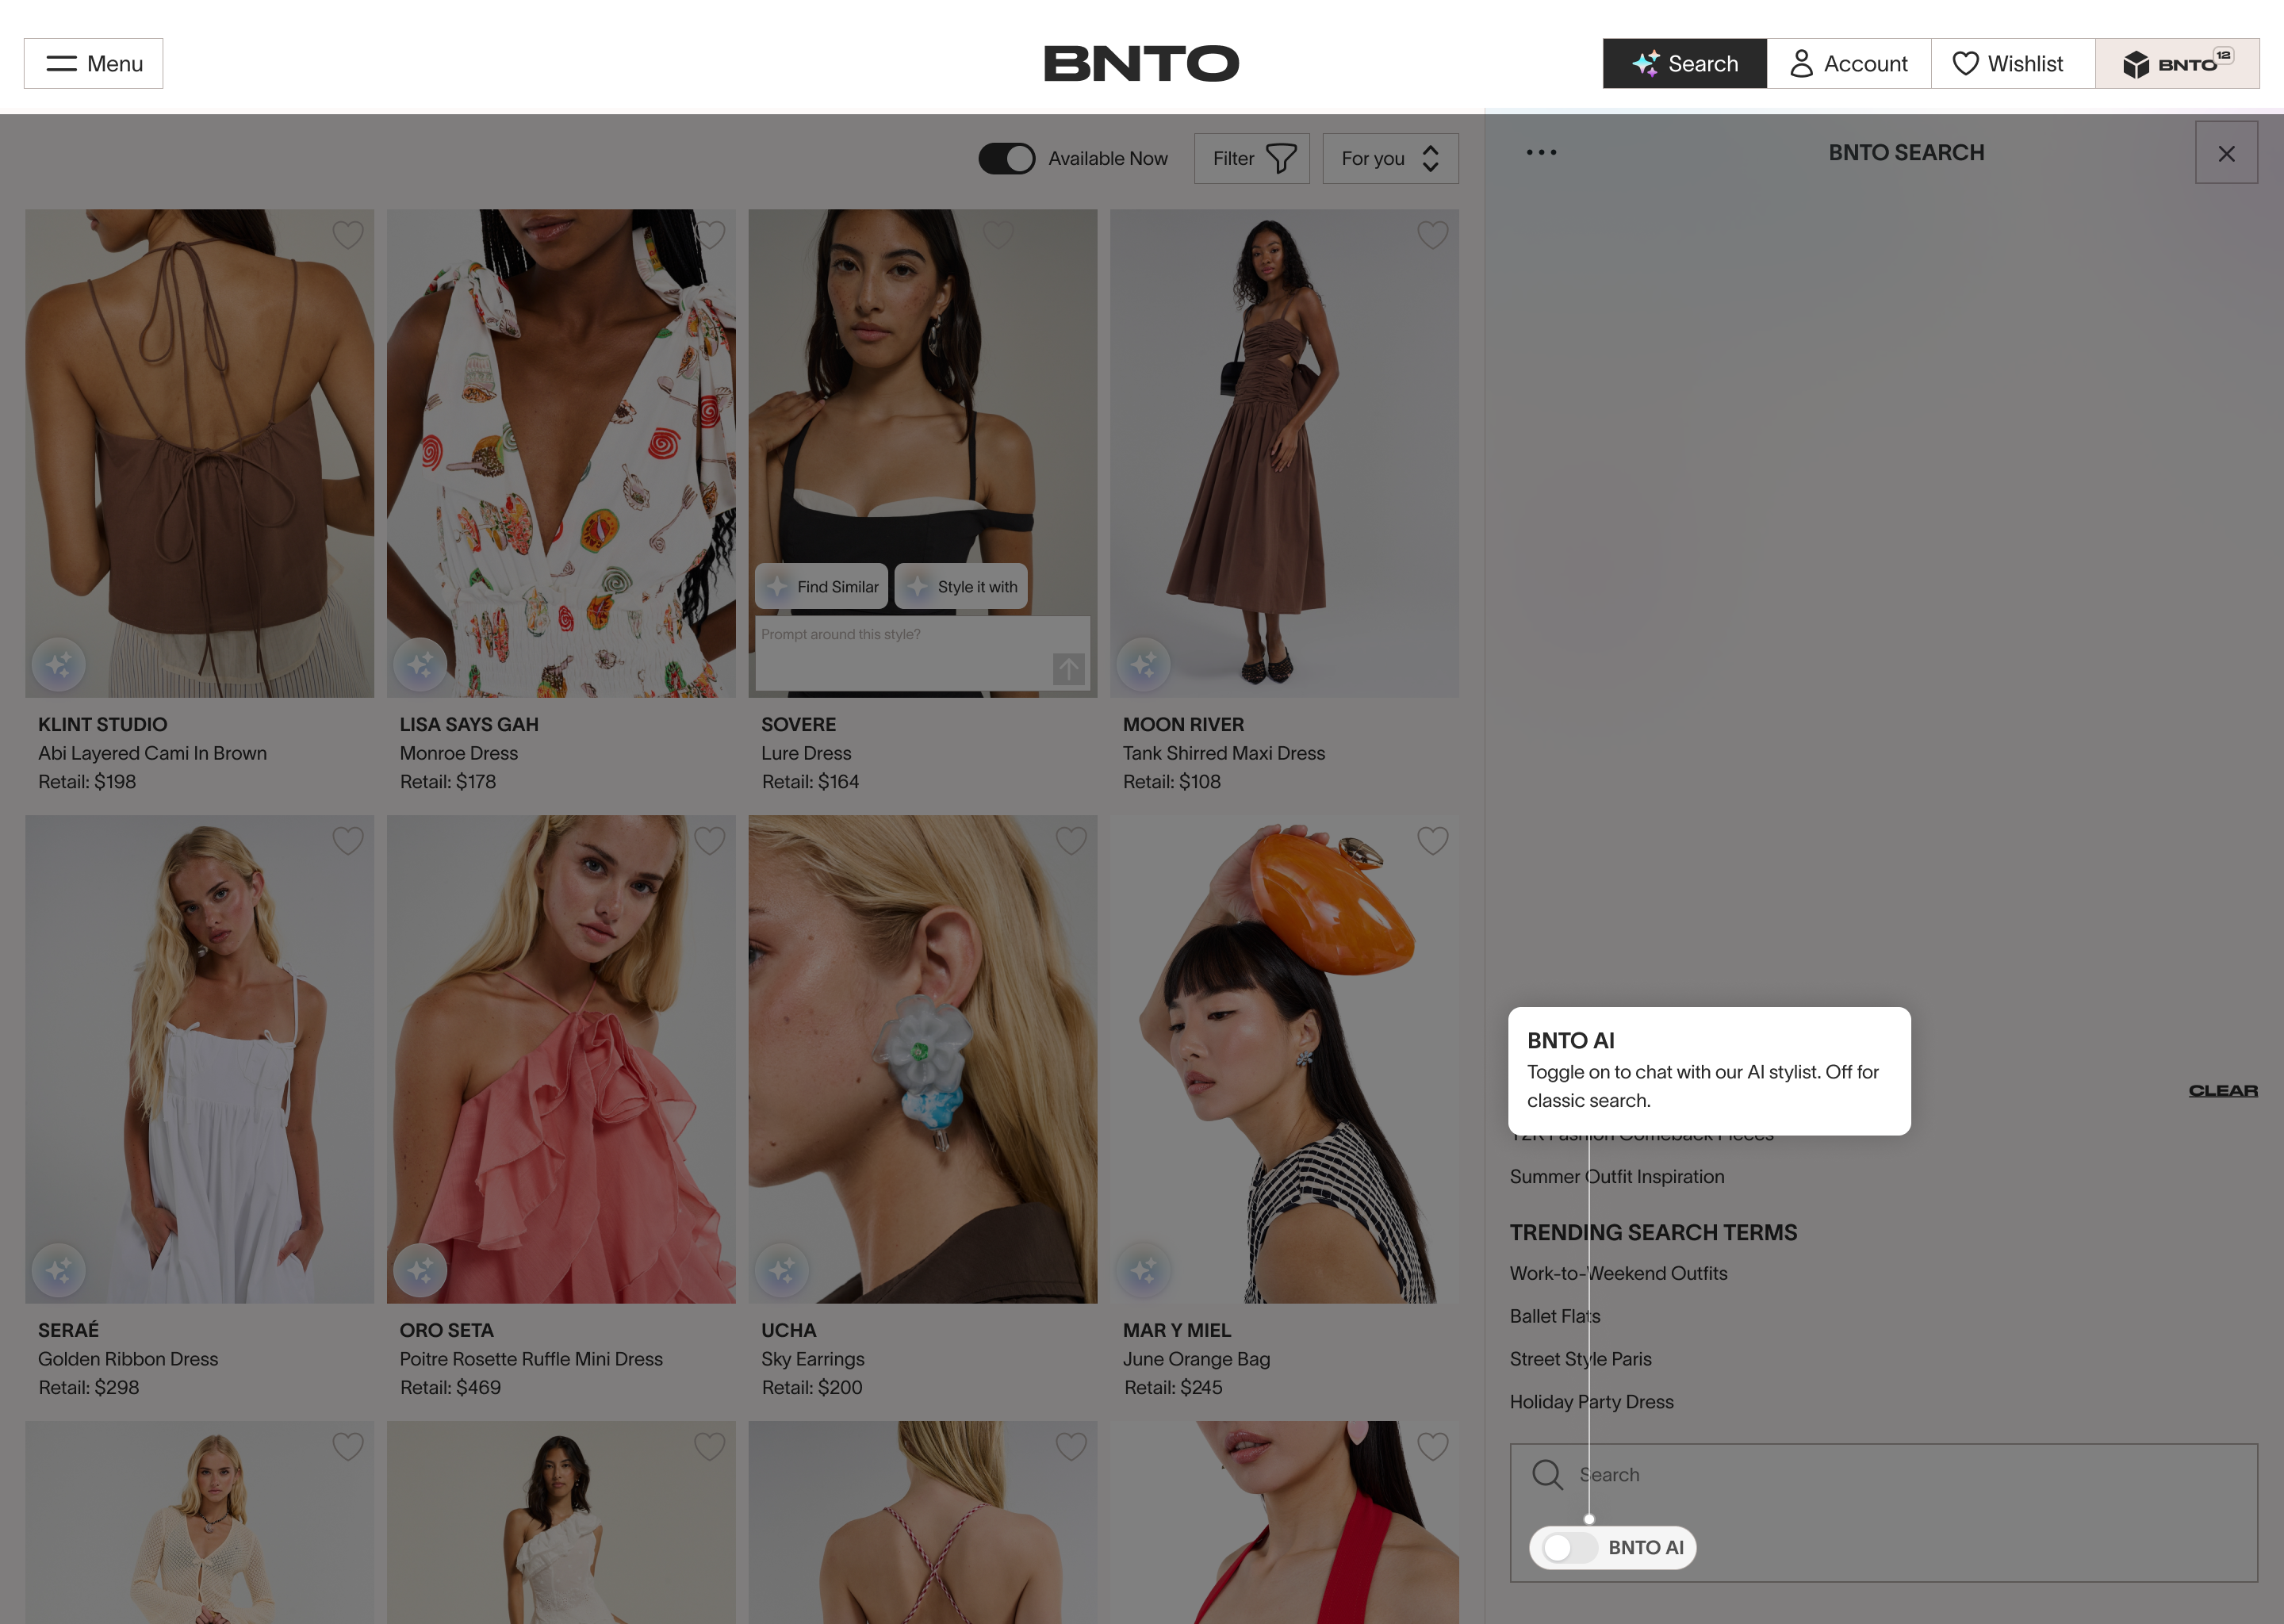Click Find Similar on Lure Dress
This screenshot has height=1624, width=2284.
coord(822,587)
